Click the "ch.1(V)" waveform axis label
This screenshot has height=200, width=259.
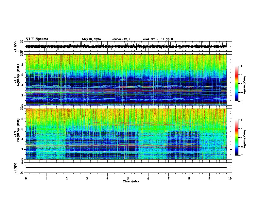point(15,46)
